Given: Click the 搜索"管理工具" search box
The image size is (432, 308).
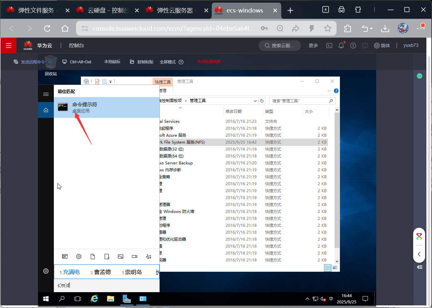Looking at the screenshot, I should coord(302,101).
